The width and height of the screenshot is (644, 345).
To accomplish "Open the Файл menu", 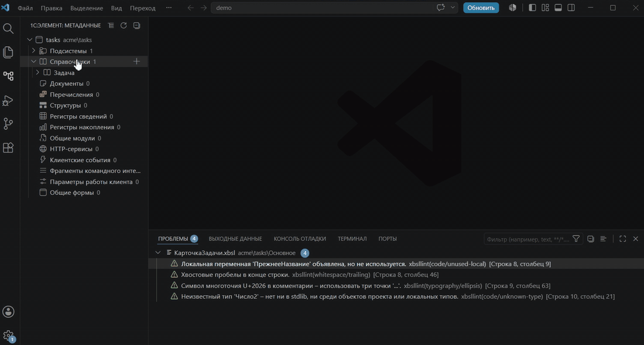I will tap(25, 8).
